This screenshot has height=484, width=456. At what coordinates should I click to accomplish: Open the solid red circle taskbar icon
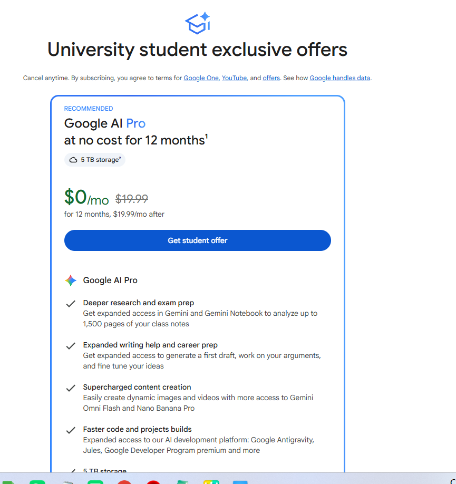(x=153, y=482)
